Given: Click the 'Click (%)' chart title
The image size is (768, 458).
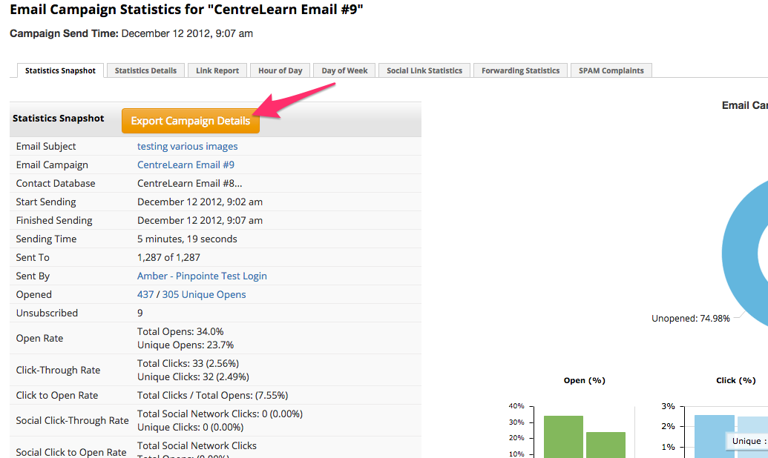Looking at the screenshot, I should pos(735,381).
